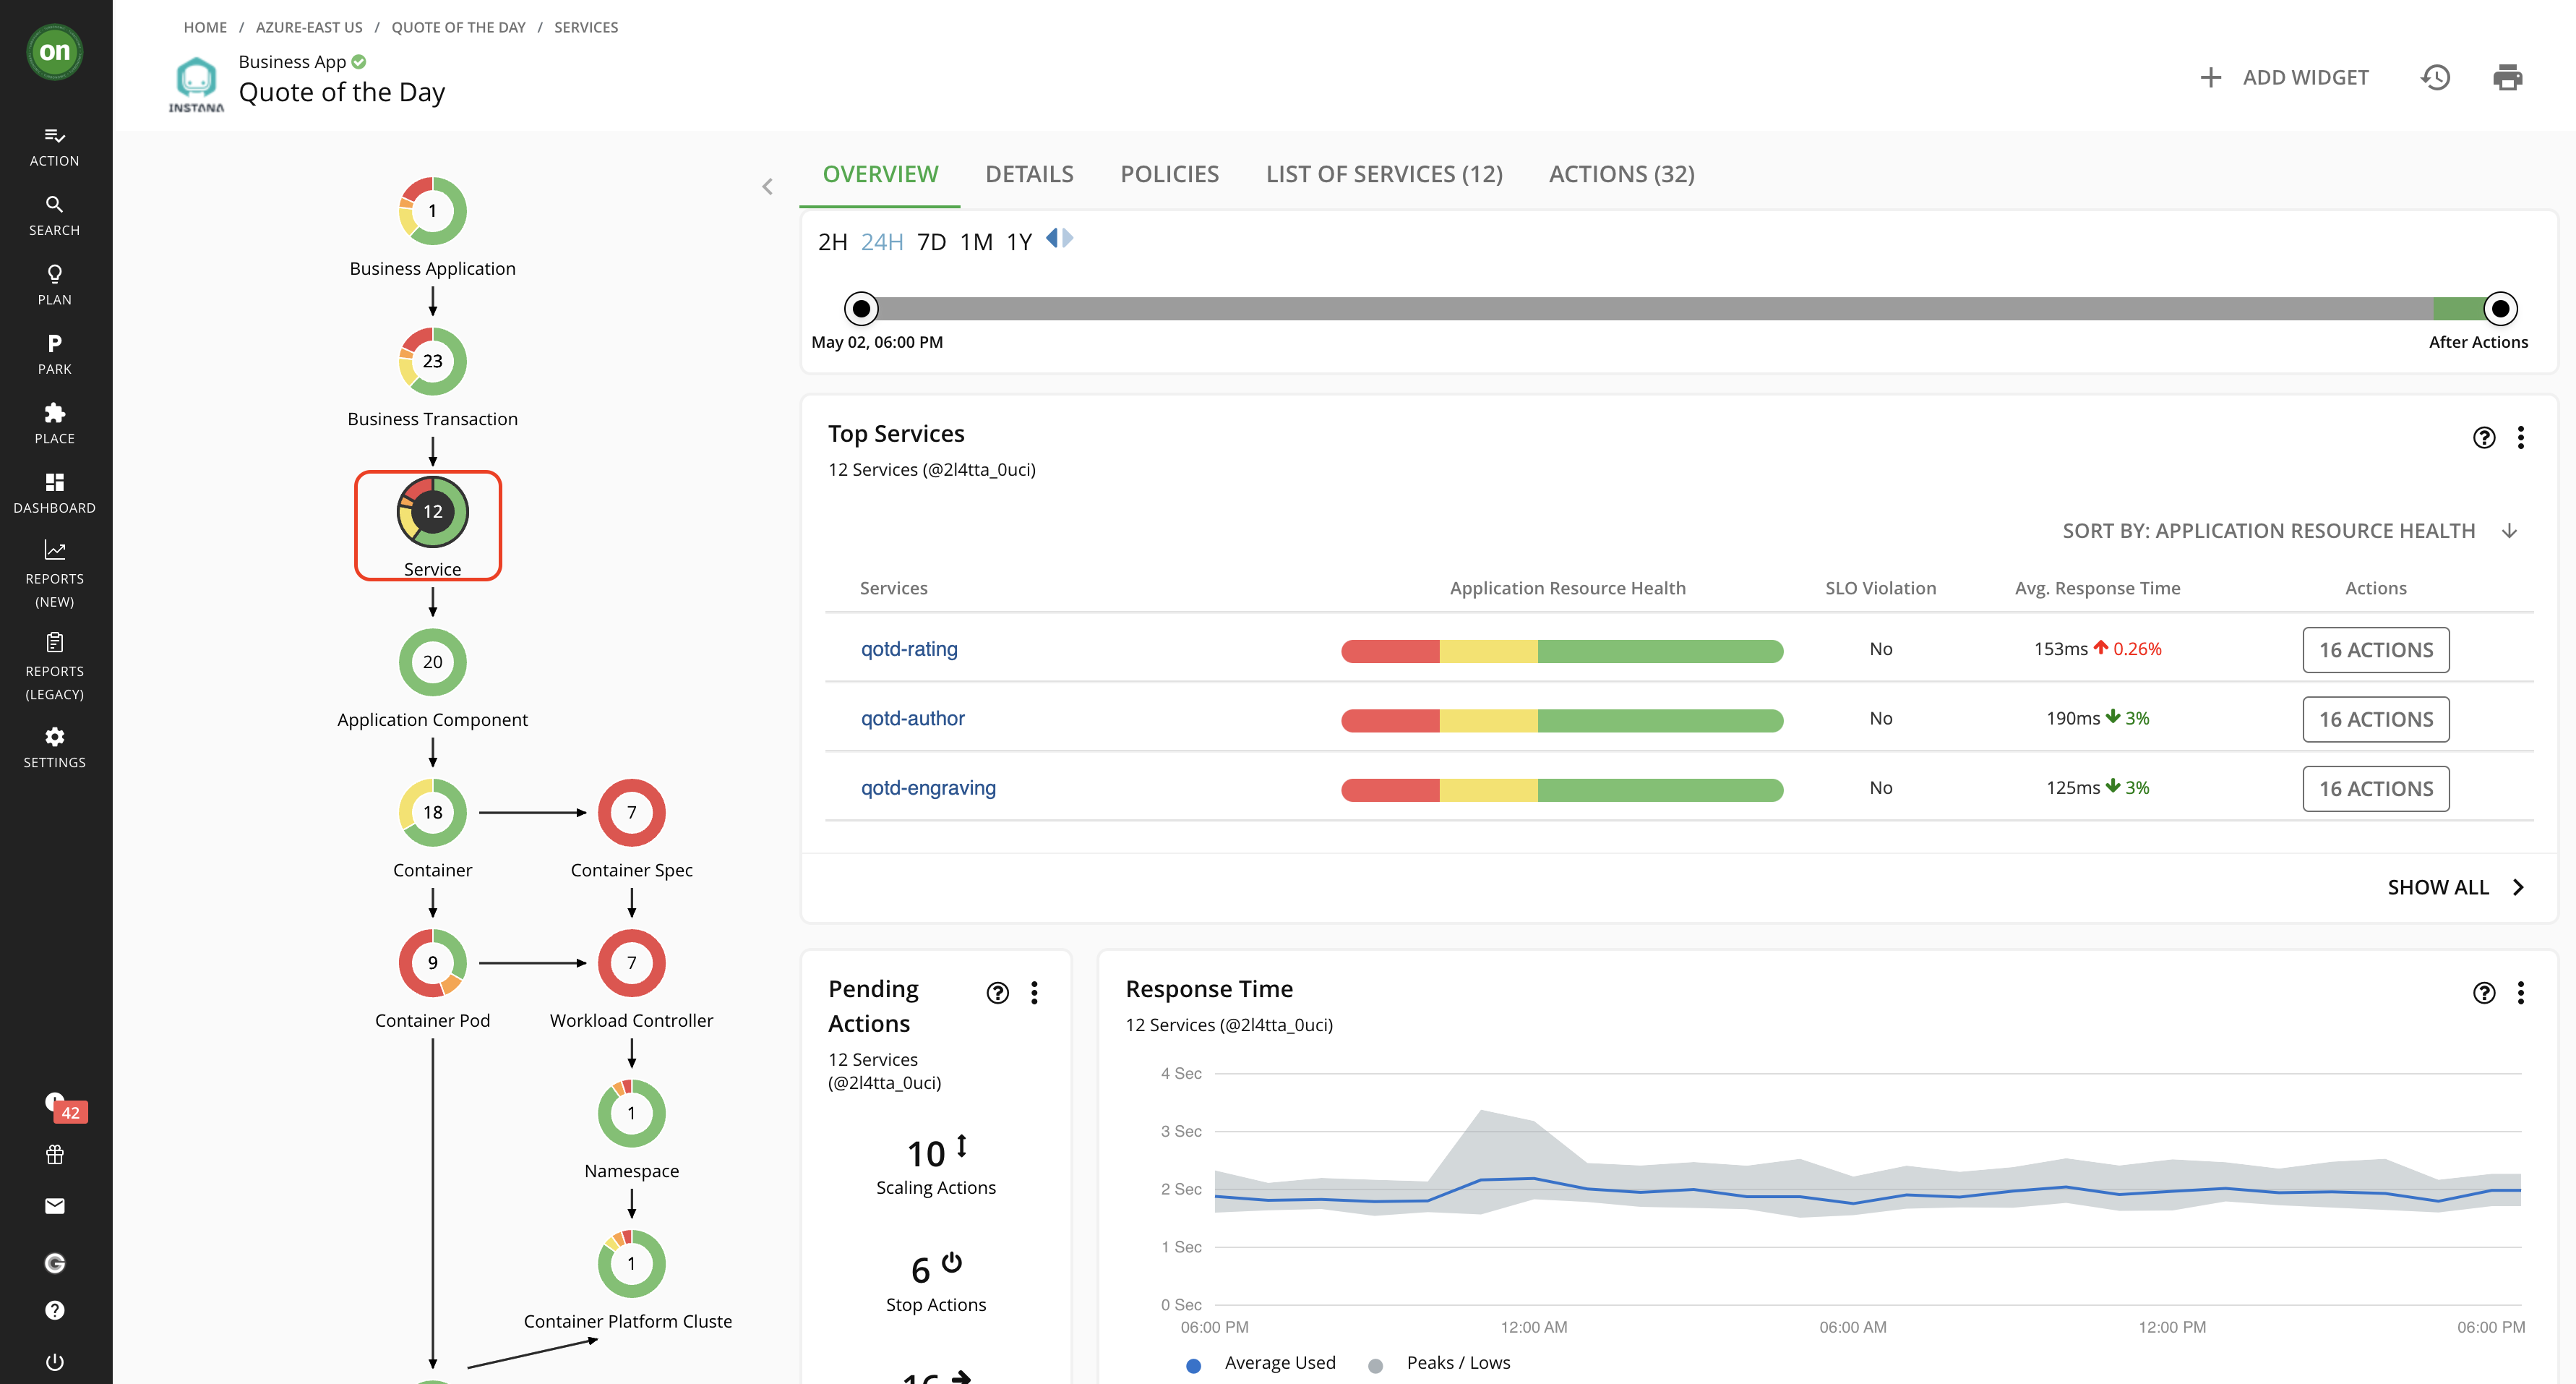The height and width of the screenshot is (1384, 2576).
Task: Select the 2H time range
Action: click(832, 242)
